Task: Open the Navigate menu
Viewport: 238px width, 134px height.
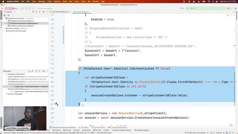Action: 41,1
